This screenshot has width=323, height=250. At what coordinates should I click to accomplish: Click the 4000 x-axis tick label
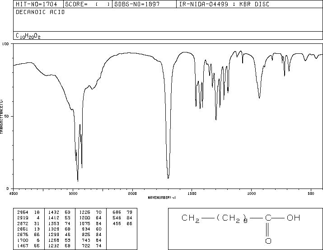click(14, 193)
